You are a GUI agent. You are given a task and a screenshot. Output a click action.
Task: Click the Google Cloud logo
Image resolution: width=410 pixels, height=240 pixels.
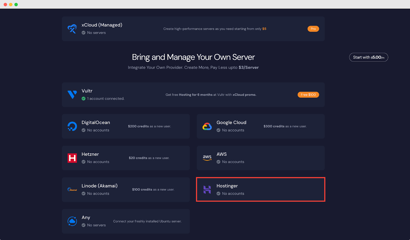[x=207, y=126]
